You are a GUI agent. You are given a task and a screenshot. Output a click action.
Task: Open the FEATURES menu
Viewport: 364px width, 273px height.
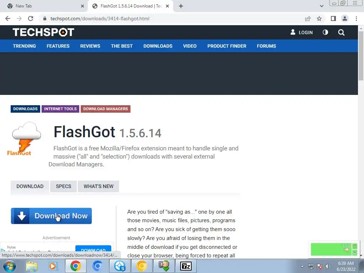[x=58, y=46]
